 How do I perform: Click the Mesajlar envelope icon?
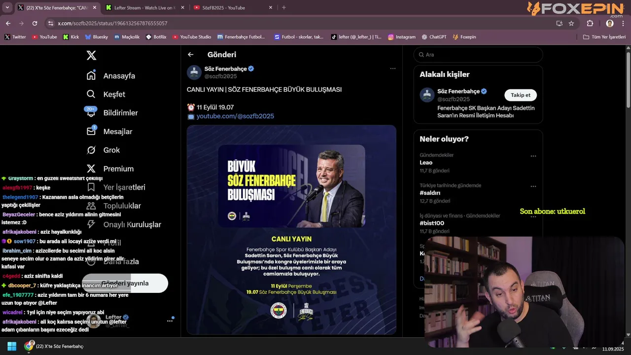91,131
